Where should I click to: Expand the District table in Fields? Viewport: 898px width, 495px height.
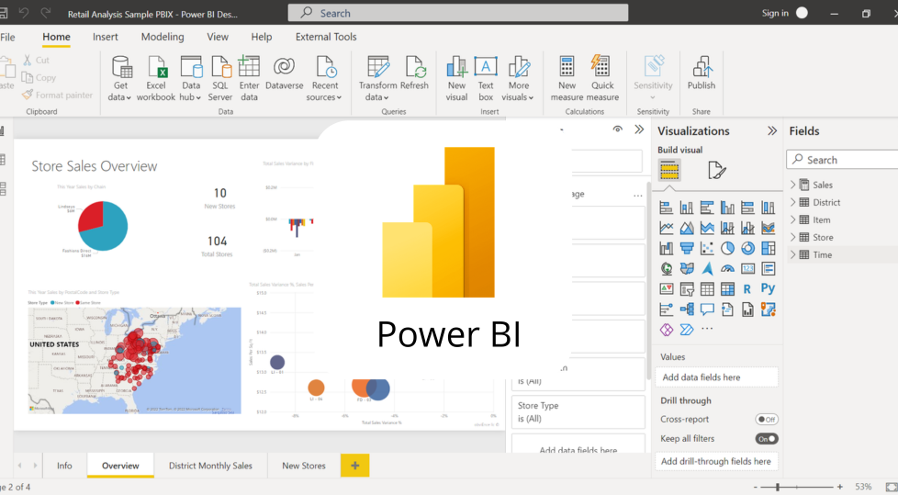click(793, 202)
